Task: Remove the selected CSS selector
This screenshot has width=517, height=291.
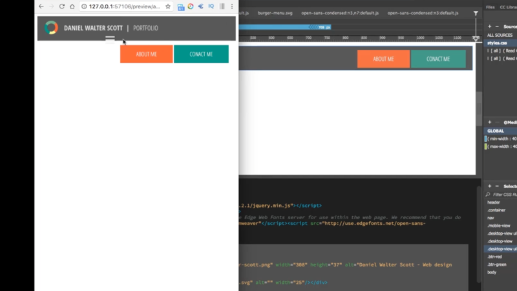Action: (x=497, y=186)
